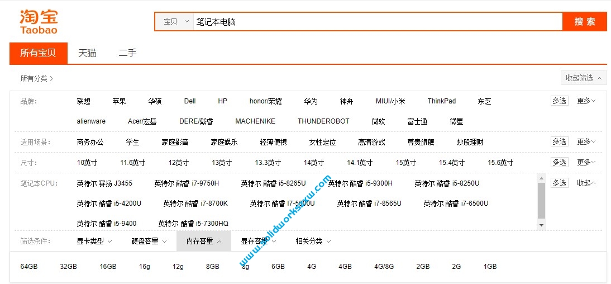The width and height of the screenshot is (611, 284).
Task: Choose CPU 英特尔 赛扬 J3455
Action: coord(104,183)
